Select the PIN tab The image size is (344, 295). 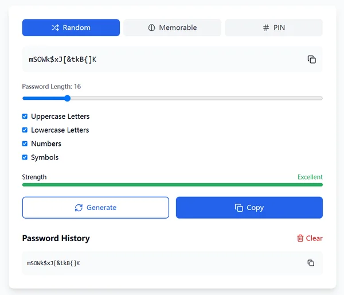(x=273, y=28)
